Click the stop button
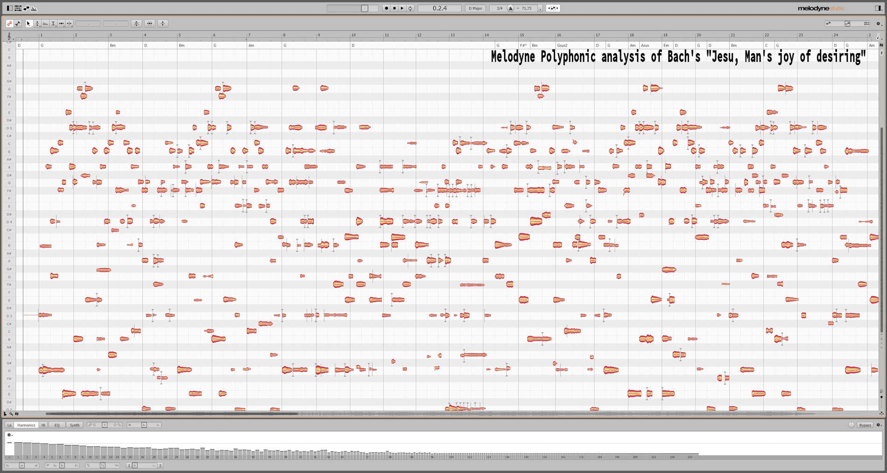 click(394, 8)
